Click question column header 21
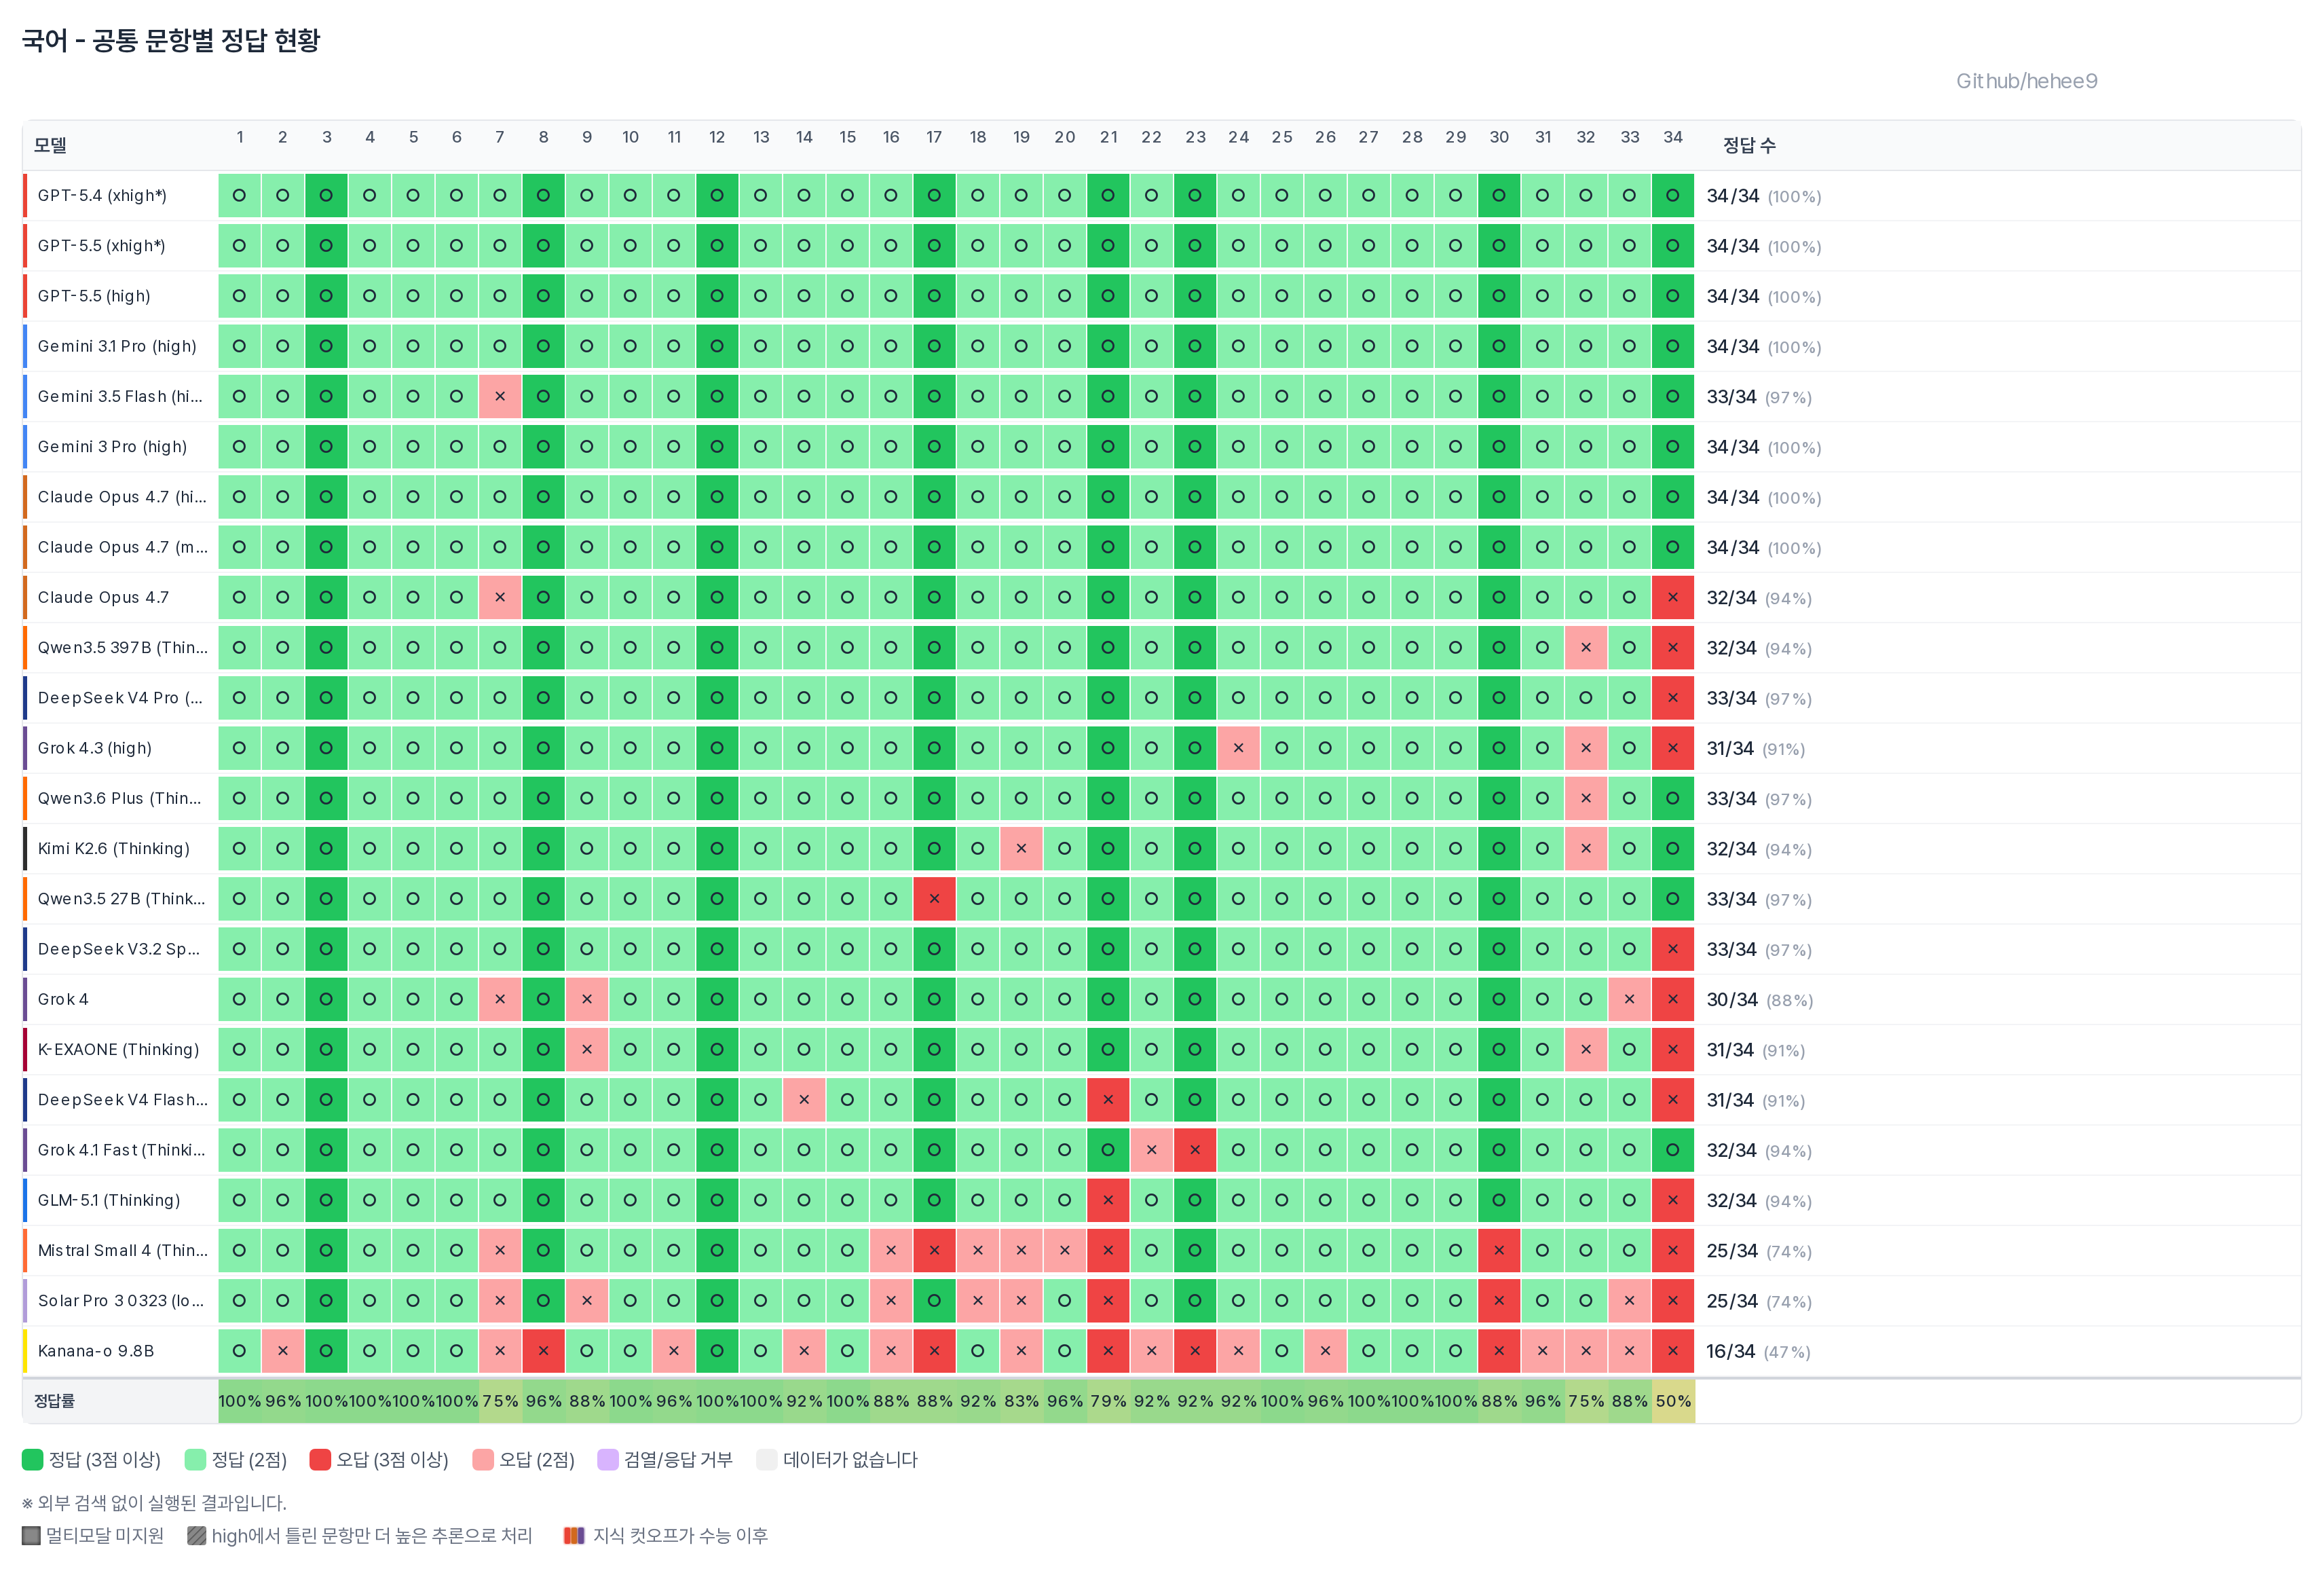 [x=1108, y=137]
